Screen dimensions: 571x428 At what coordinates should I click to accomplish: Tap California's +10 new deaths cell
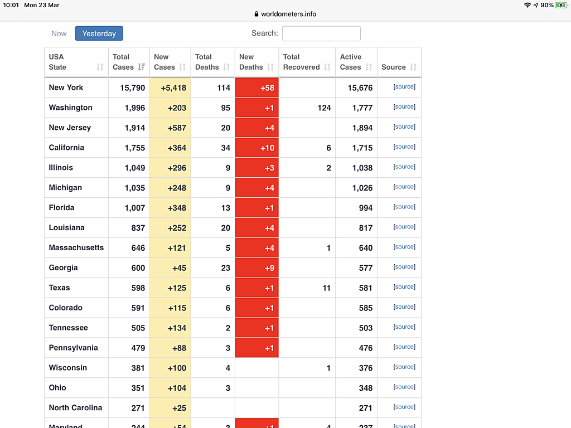click(257, 147)
